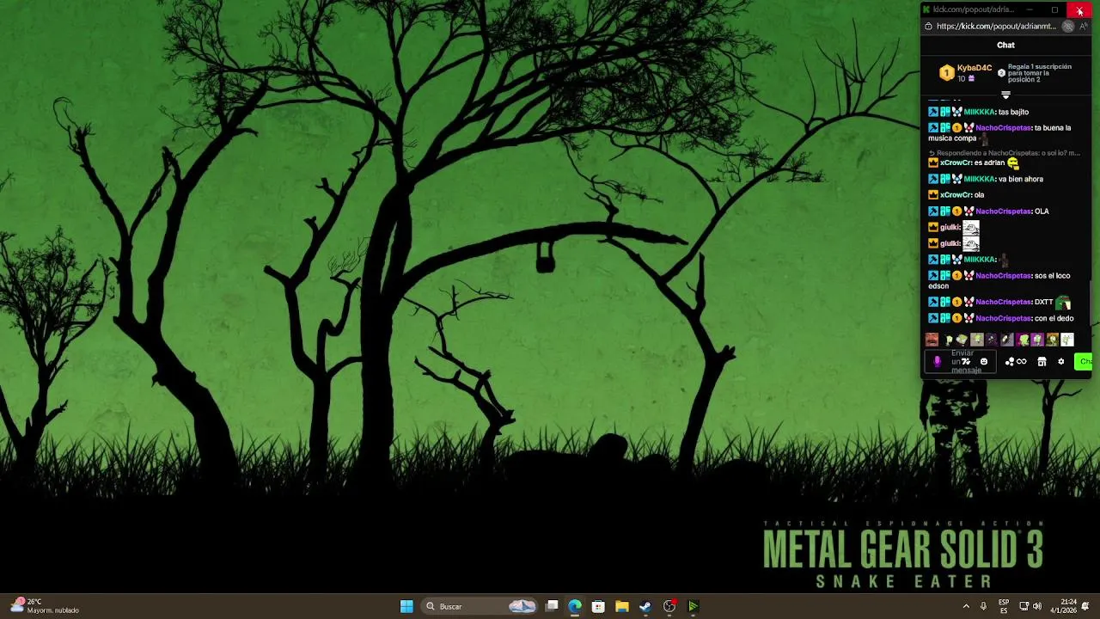Image resolution: width=1100 pixels, height=619 pixels.
Task: Click the yellow emoji in 'es adrian' message
Action: click(x=1012, y=162)
